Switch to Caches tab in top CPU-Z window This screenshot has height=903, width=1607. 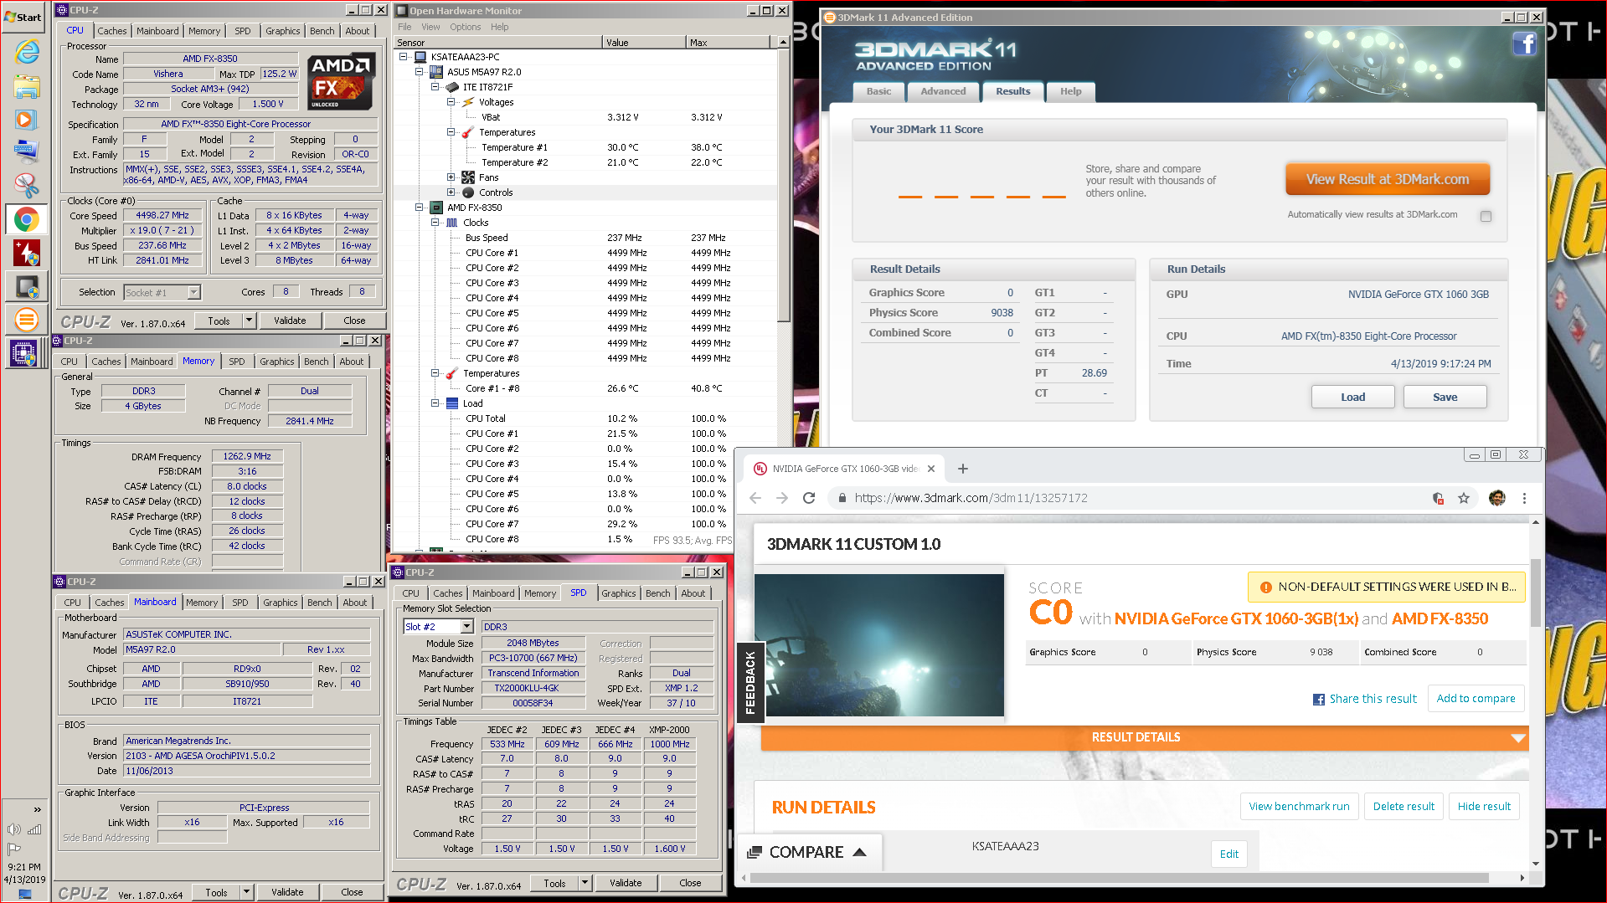click(111, 31)
